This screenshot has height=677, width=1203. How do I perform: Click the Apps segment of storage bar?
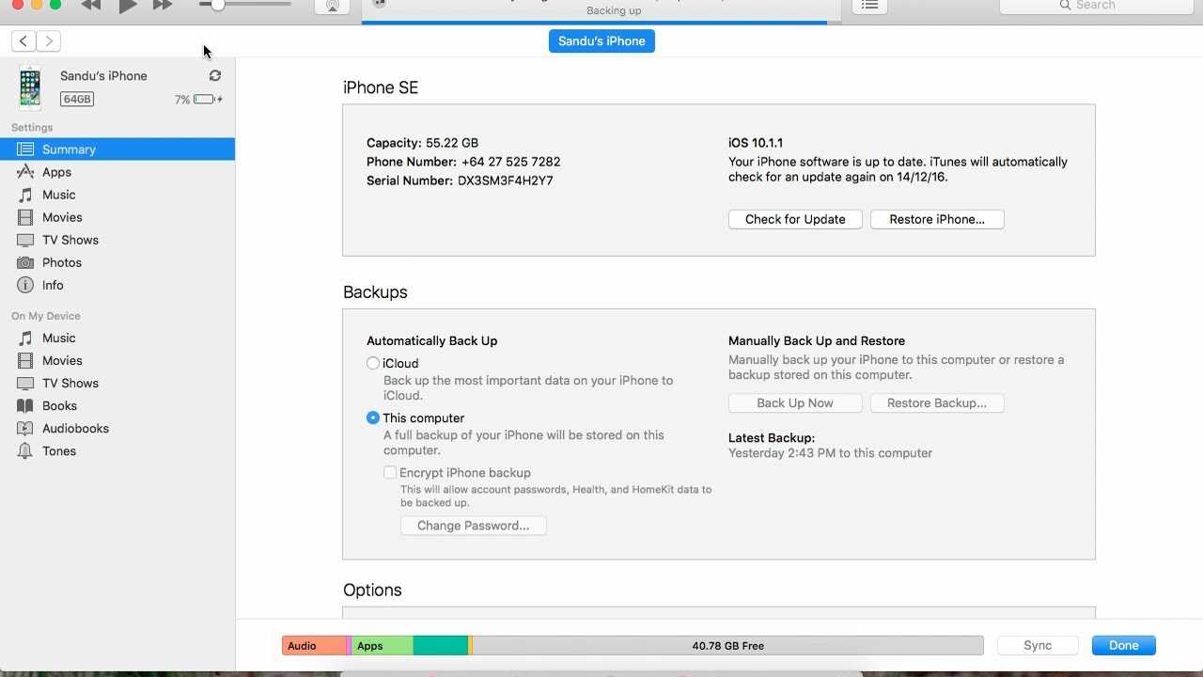pos(383,645)
